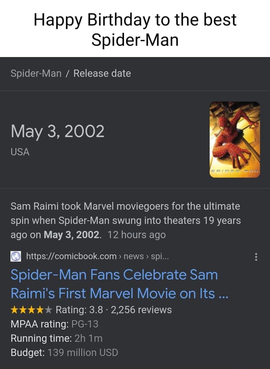Open the Spider-Man movie poster image
Image resolution: width=270 pixels, height=369 pixels.
[x=235, y=138]
